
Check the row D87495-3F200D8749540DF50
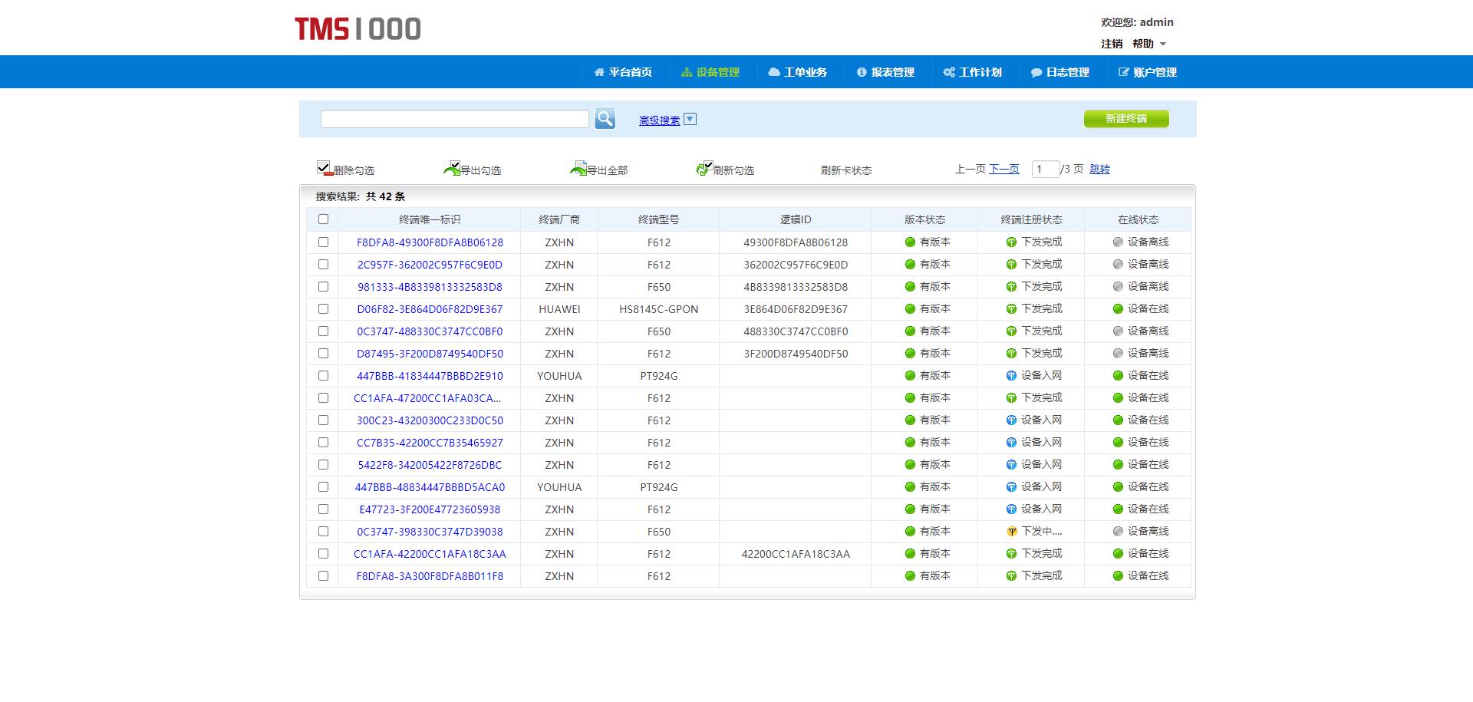[323, 354]
